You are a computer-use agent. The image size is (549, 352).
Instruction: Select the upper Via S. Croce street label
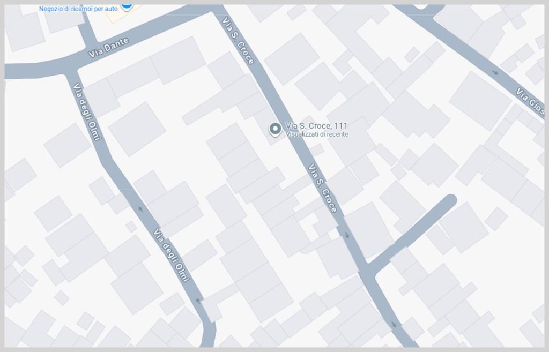click(x=238, y=41)
